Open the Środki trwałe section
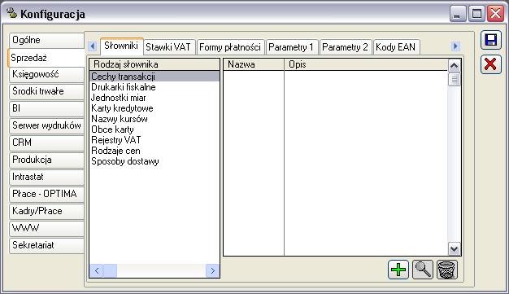This screenshot has width=509, height=294. [46, 91]
